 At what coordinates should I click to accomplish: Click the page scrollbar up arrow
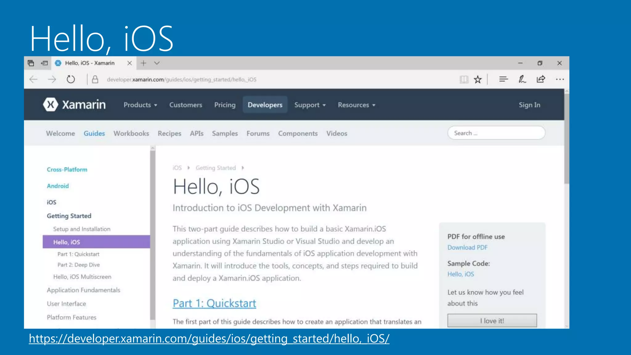pyautogui.click(x=567, y=92)
